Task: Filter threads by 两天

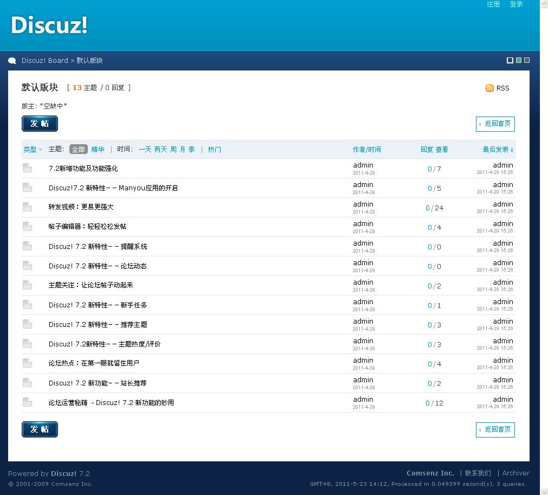Action: tap(160, 150)
